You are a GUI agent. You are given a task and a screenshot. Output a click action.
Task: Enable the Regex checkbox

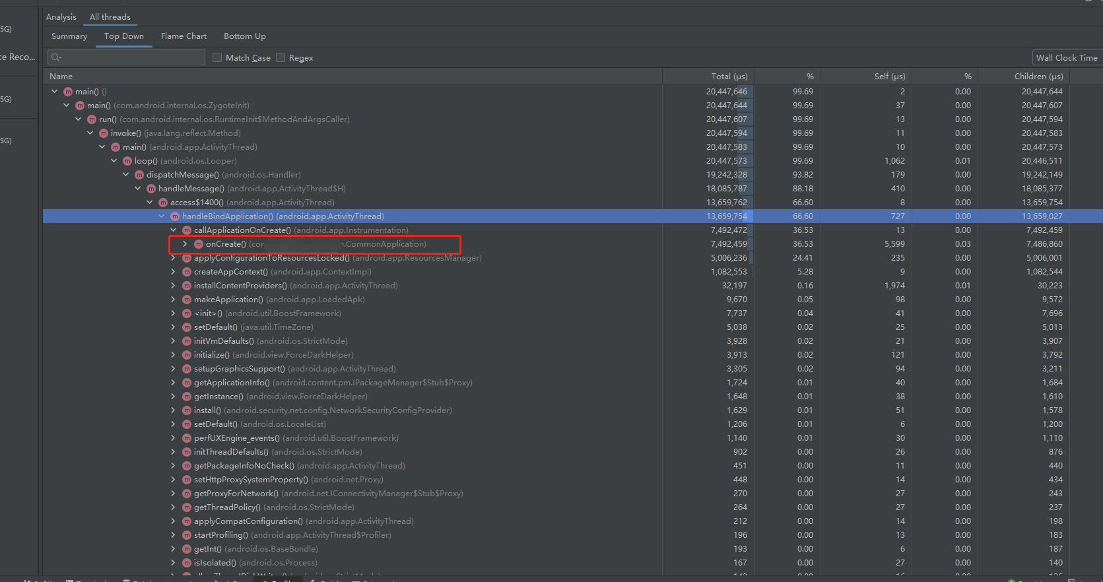[x=281, y=57]
